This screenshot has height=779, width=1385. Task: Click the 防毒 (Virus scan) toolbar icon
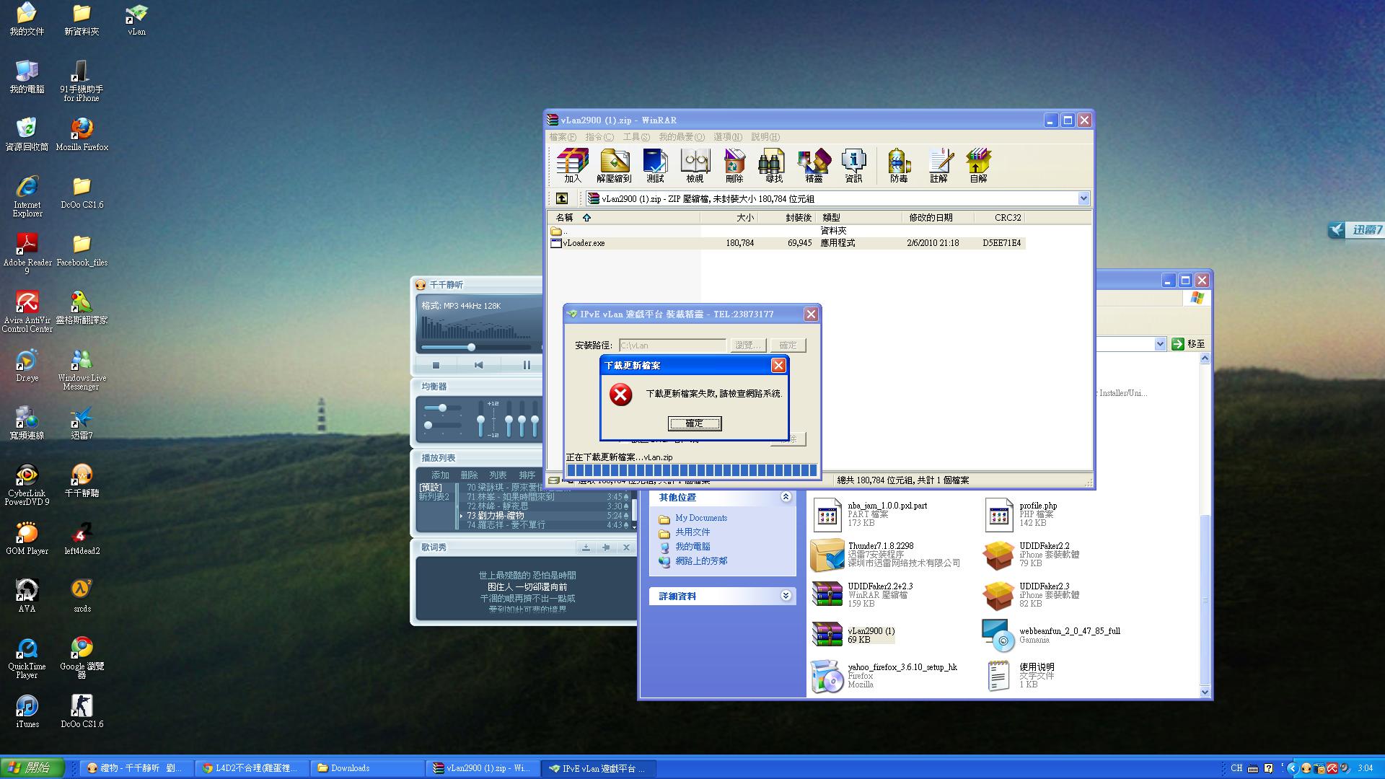pyautogui.click(x=899, y=165)
